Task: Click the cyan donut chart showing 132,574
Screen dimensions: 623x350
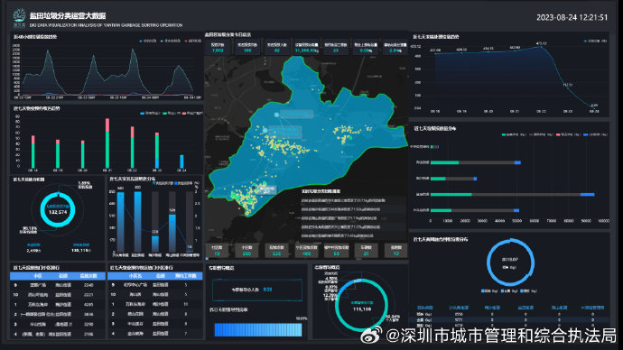Action: [58, 210]
